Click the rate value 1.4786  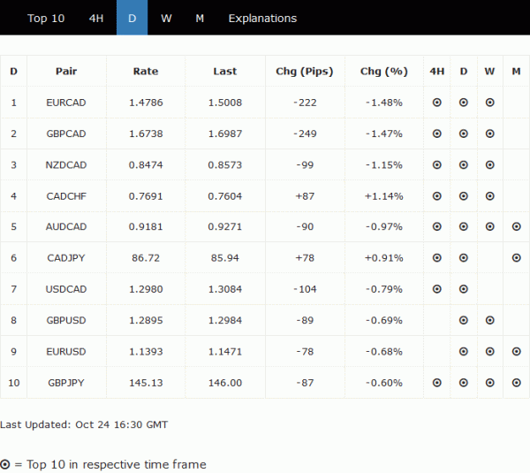click(146, 103)
